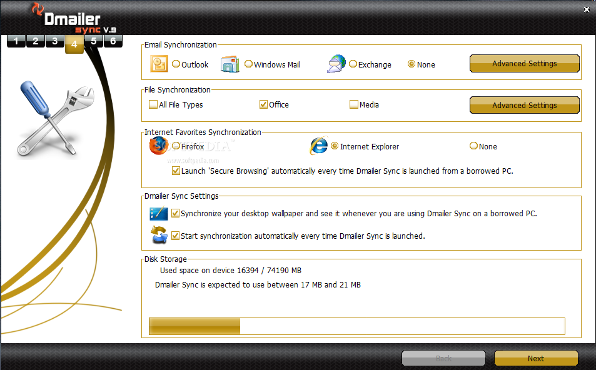Close the Dmailer Sync window
596x370 pixels.
587,9
